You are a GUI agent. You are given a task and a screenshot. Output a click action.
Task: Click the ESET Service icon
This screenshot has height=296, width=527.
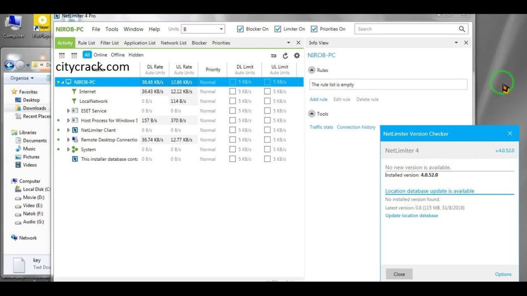tap(75, 111)
